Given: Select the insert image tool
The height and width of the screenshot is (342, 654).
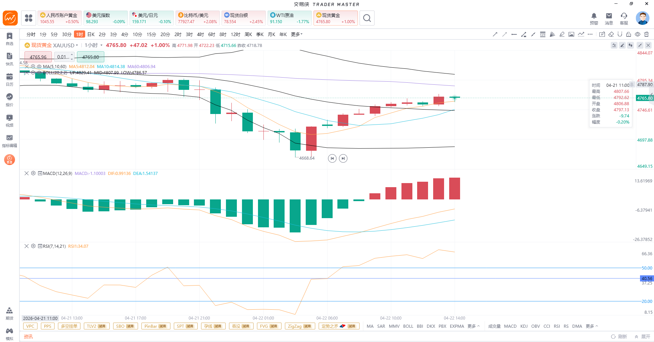Looking at the screenshot, I should (x=572, y=34).
